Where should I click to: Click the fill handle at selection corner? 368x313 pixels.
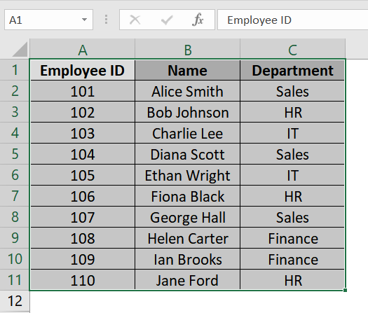point(345,291)
